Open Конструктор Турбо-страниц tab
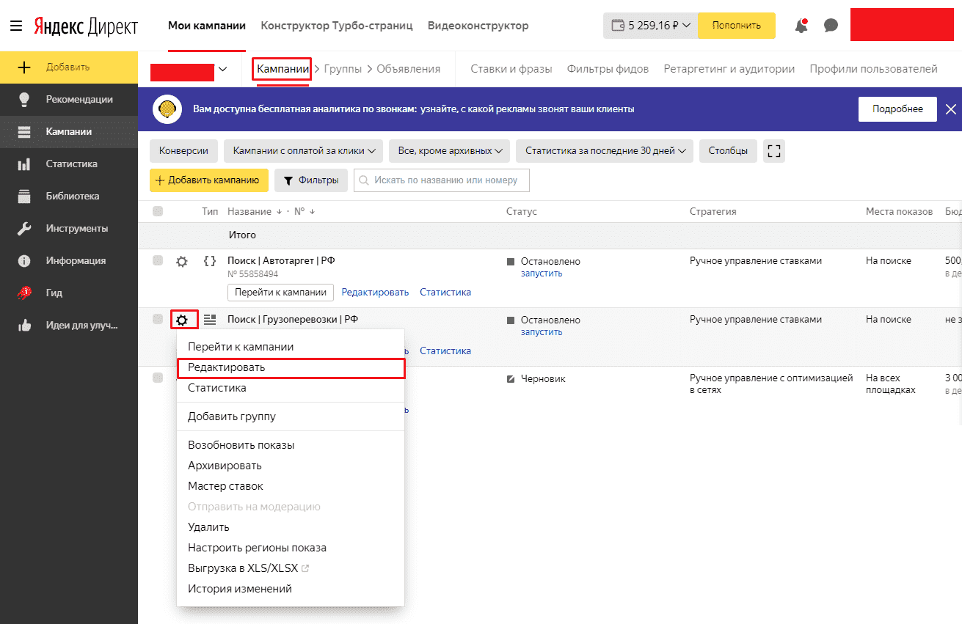 pos(337,26)
